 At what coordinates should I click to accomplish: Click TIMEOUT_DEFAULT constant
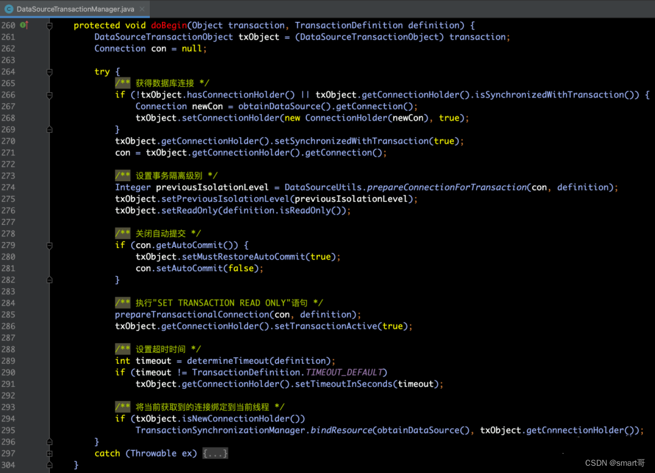pyautogui.click(x=344, y=372)
